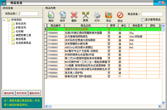Click the vertical scrollbar down arrow
This screenshot has width=167, height=110.
(163, 103)
